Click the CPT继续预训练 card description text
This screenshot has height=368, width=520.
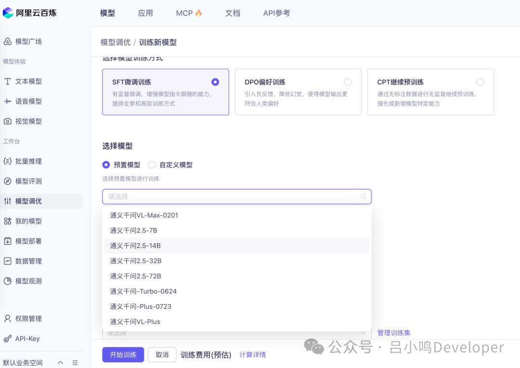pos(427,99)
